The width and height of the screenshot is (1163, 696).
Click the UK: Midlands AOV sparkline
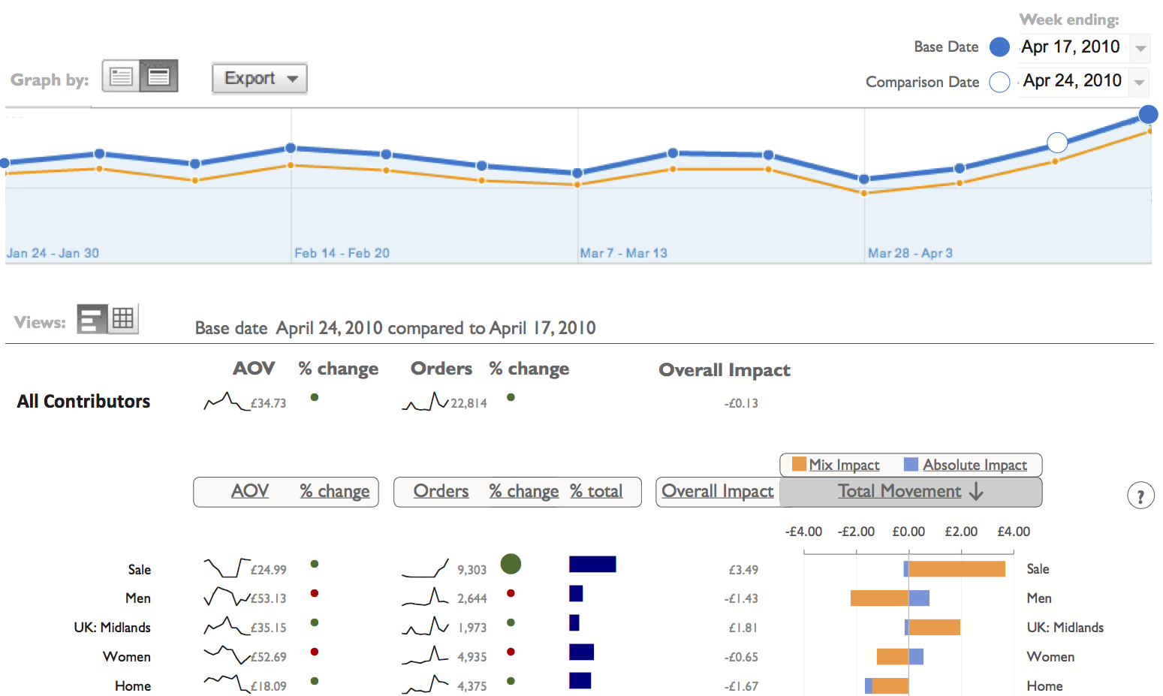pyautogui.click(x=227, y=625)
